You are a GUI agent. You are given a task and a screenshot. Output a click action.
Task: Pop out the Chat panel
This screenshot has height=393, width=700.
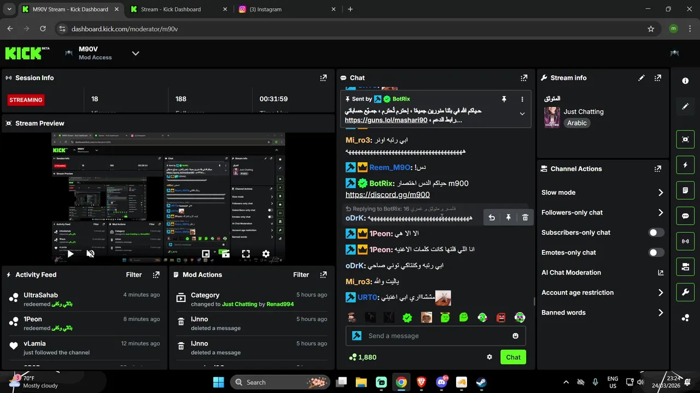(x=524, y=78)
